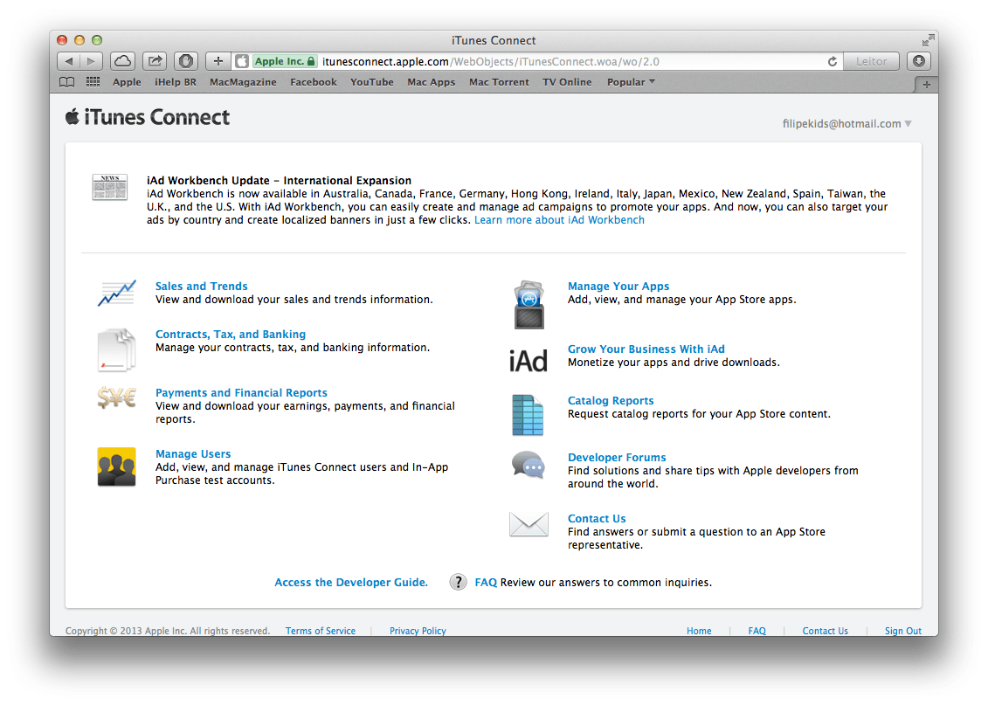Open the Facebook bookmark

[313, 82]
